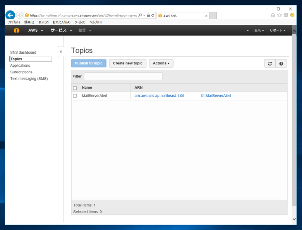This screenshot has height=230, width=302.
Task: Open the お気に入り(A) menu
Action: pos(62,22)
